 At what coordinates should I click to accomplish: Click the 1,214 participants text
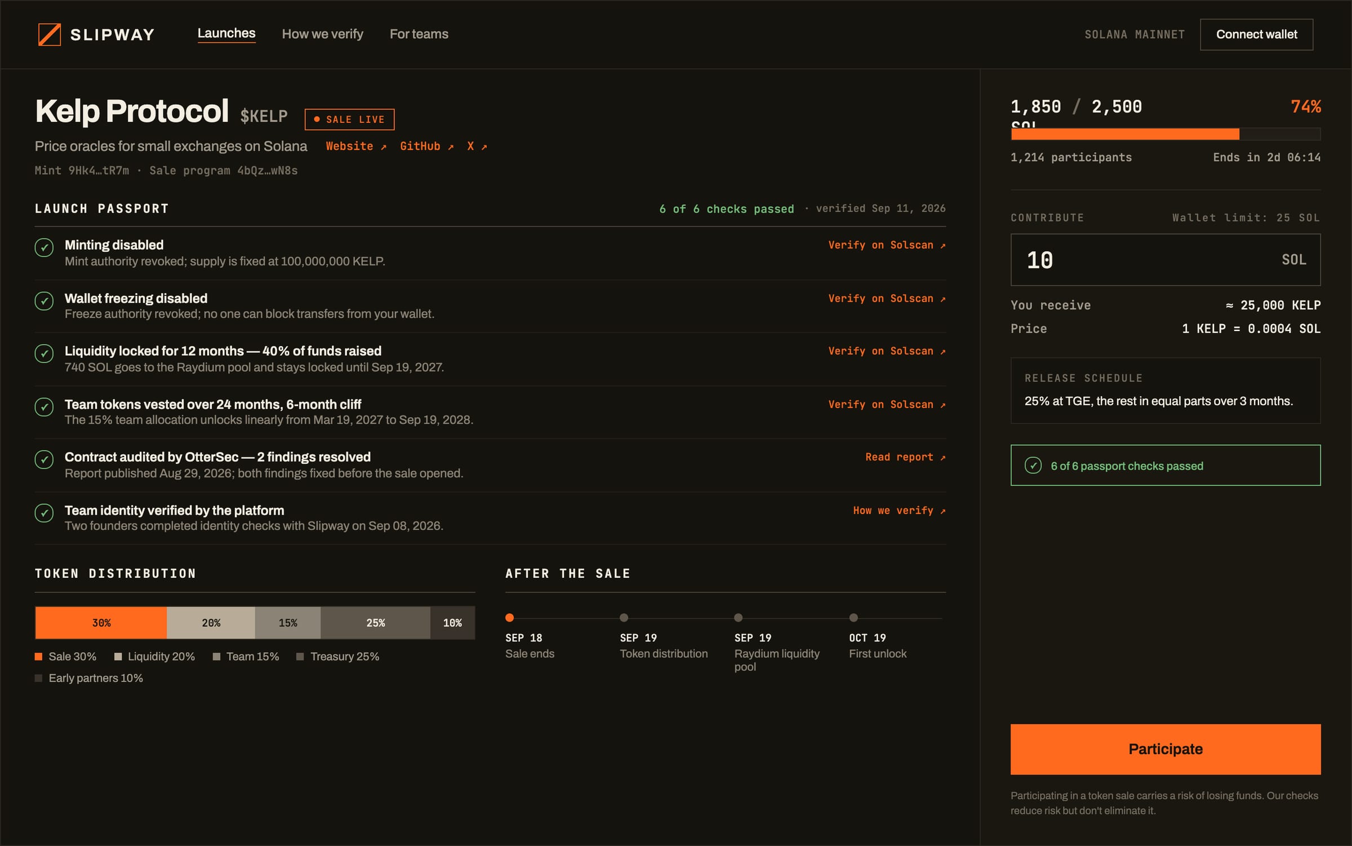pyautogui.click(x=1071, y=158)
